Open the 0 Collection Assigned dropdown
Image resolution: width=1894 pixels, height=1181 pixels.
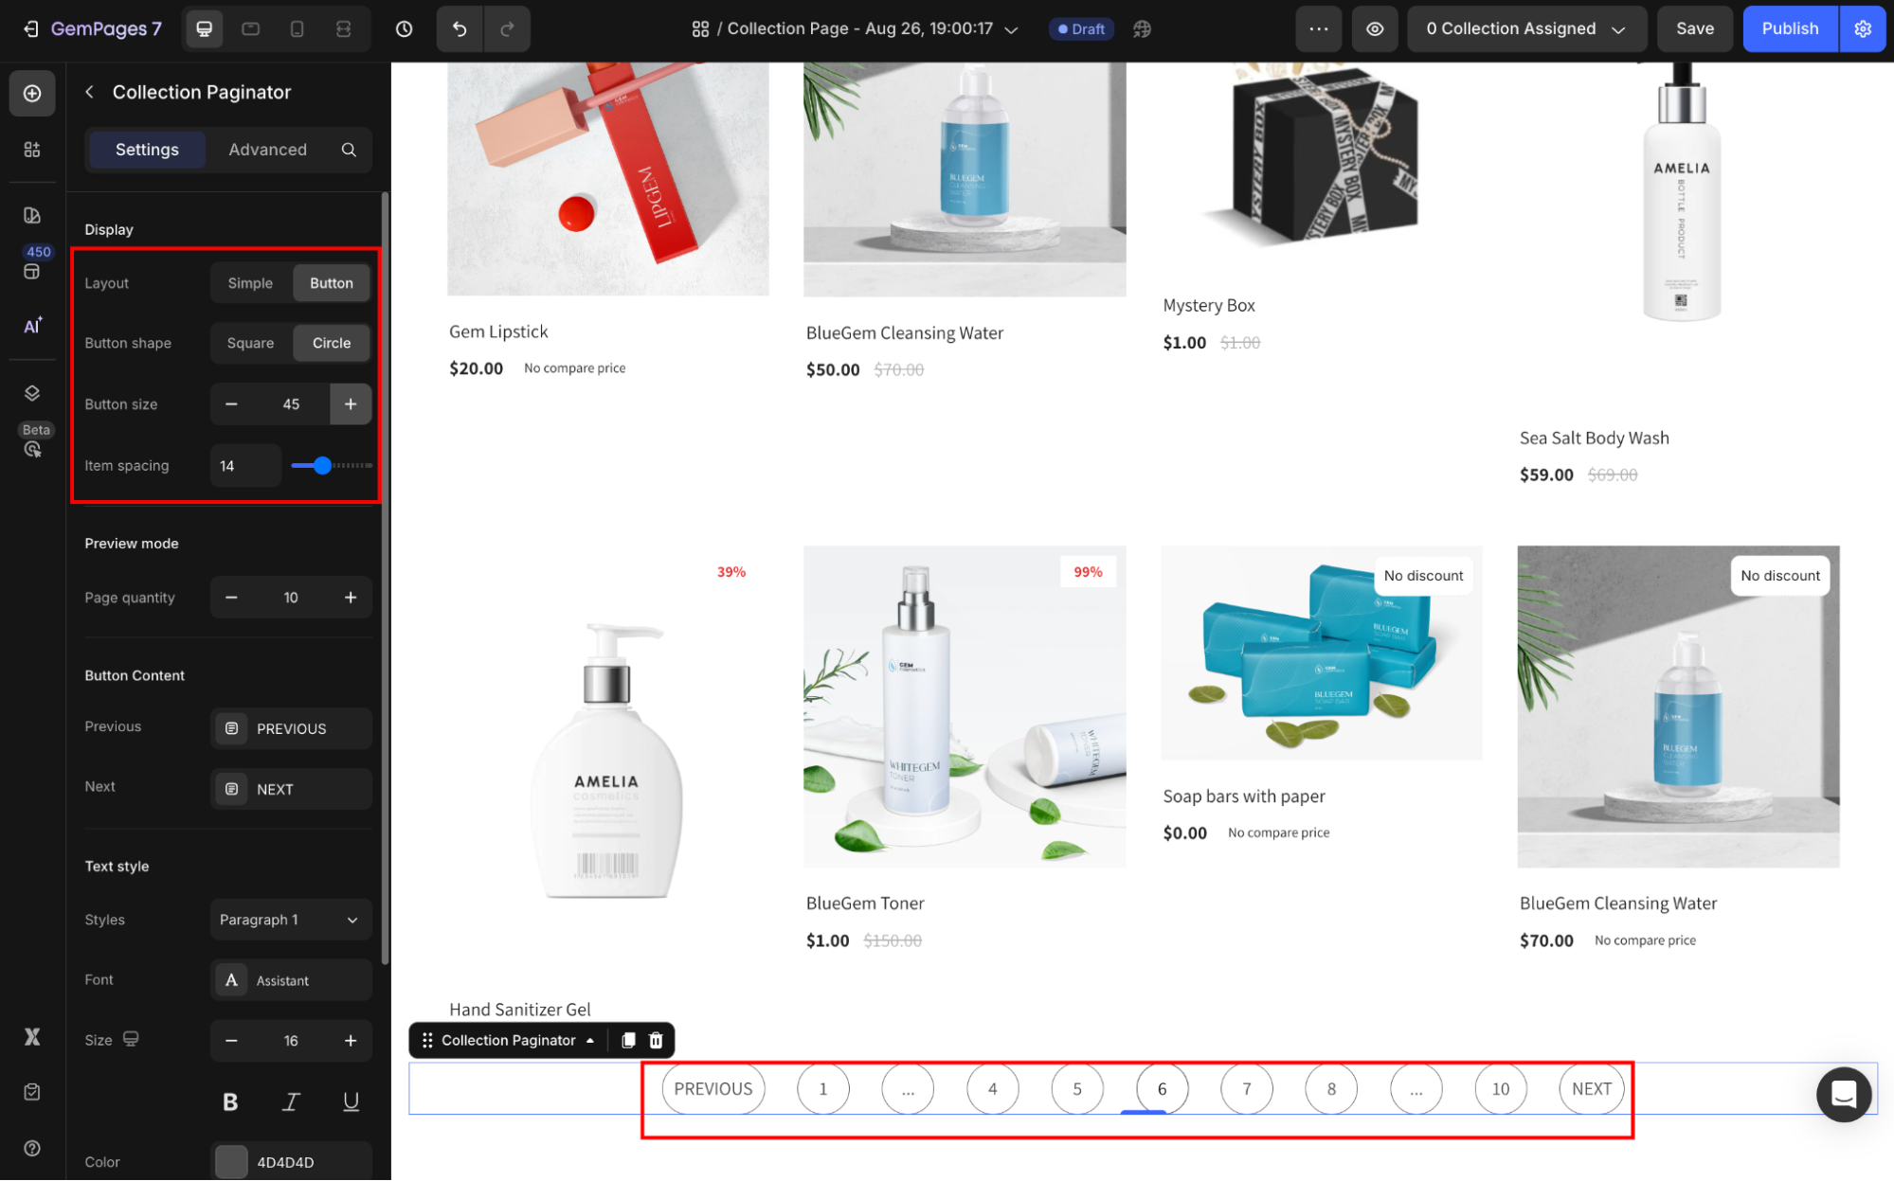pyautogui.click(x=1525, y=28)
